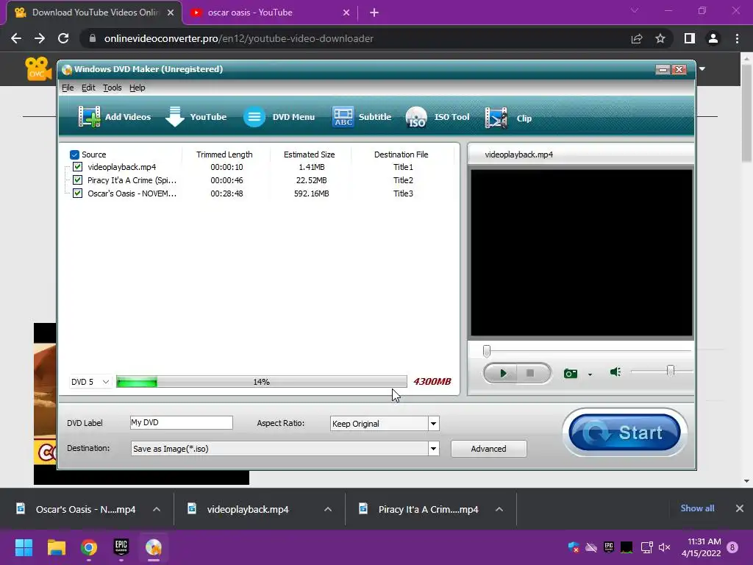Click the Chrome taskbar icon

[x=89, y=547]
